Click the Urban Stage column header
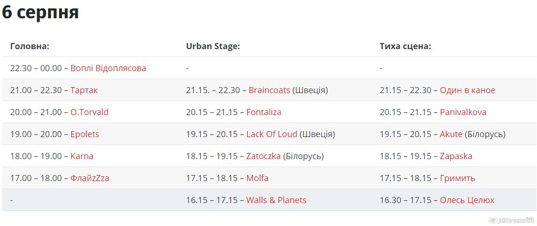Screen dimensions: 537x226 tap(213, 46)
